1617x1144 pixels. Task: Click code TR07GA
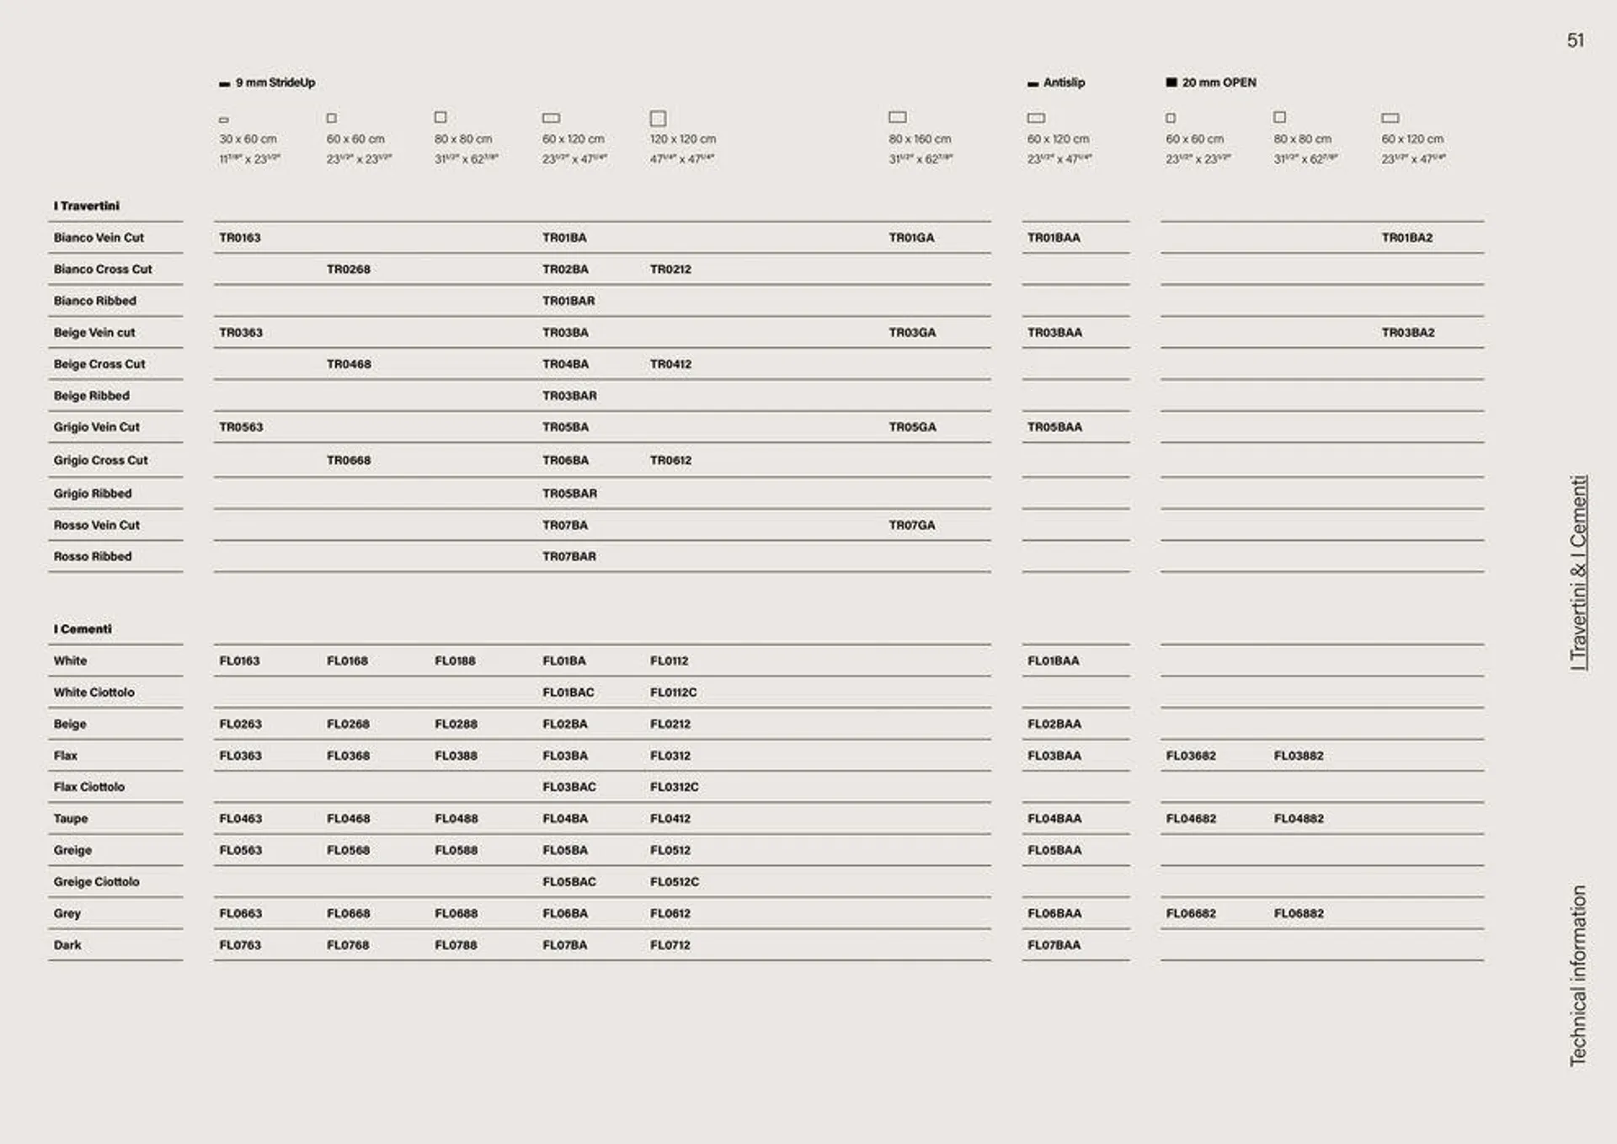pyautogui.click(x=912, y=525)
